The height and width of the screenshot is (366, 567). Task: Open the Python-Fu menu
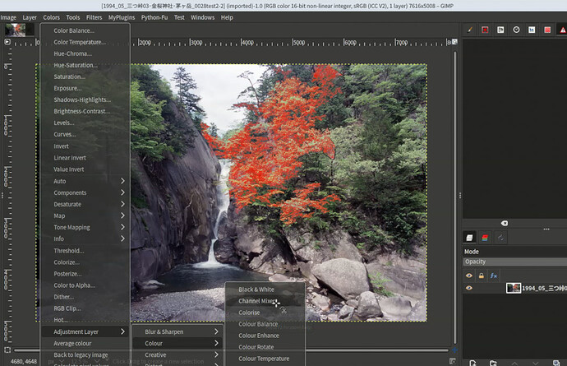[x=154, y=17]
